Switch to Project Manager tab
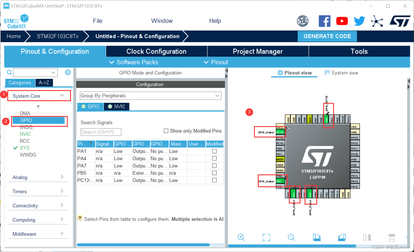Viewport: 414px width, 252px height. click(x=258, y=51)
